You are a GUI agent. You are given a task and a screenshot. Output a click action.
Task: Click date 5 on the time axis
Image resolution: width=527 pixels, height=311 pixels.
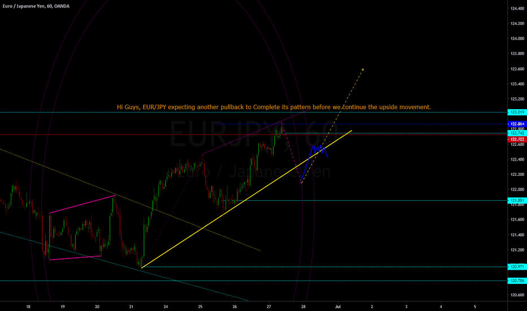475,306
